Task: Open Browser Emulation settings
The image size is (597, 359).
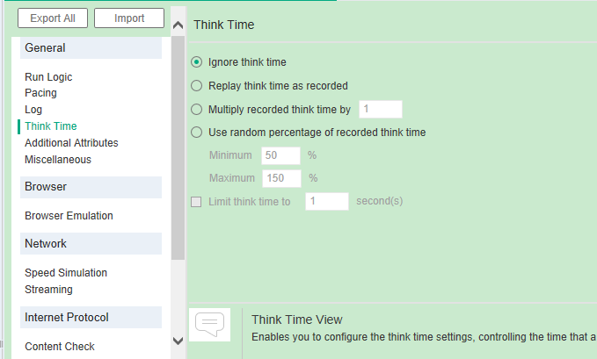Action: click(69, 216)
